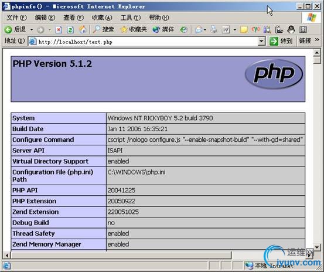
Task: Click the 'Zend Memory Manager' row label
Action: [x=46, y=244]
